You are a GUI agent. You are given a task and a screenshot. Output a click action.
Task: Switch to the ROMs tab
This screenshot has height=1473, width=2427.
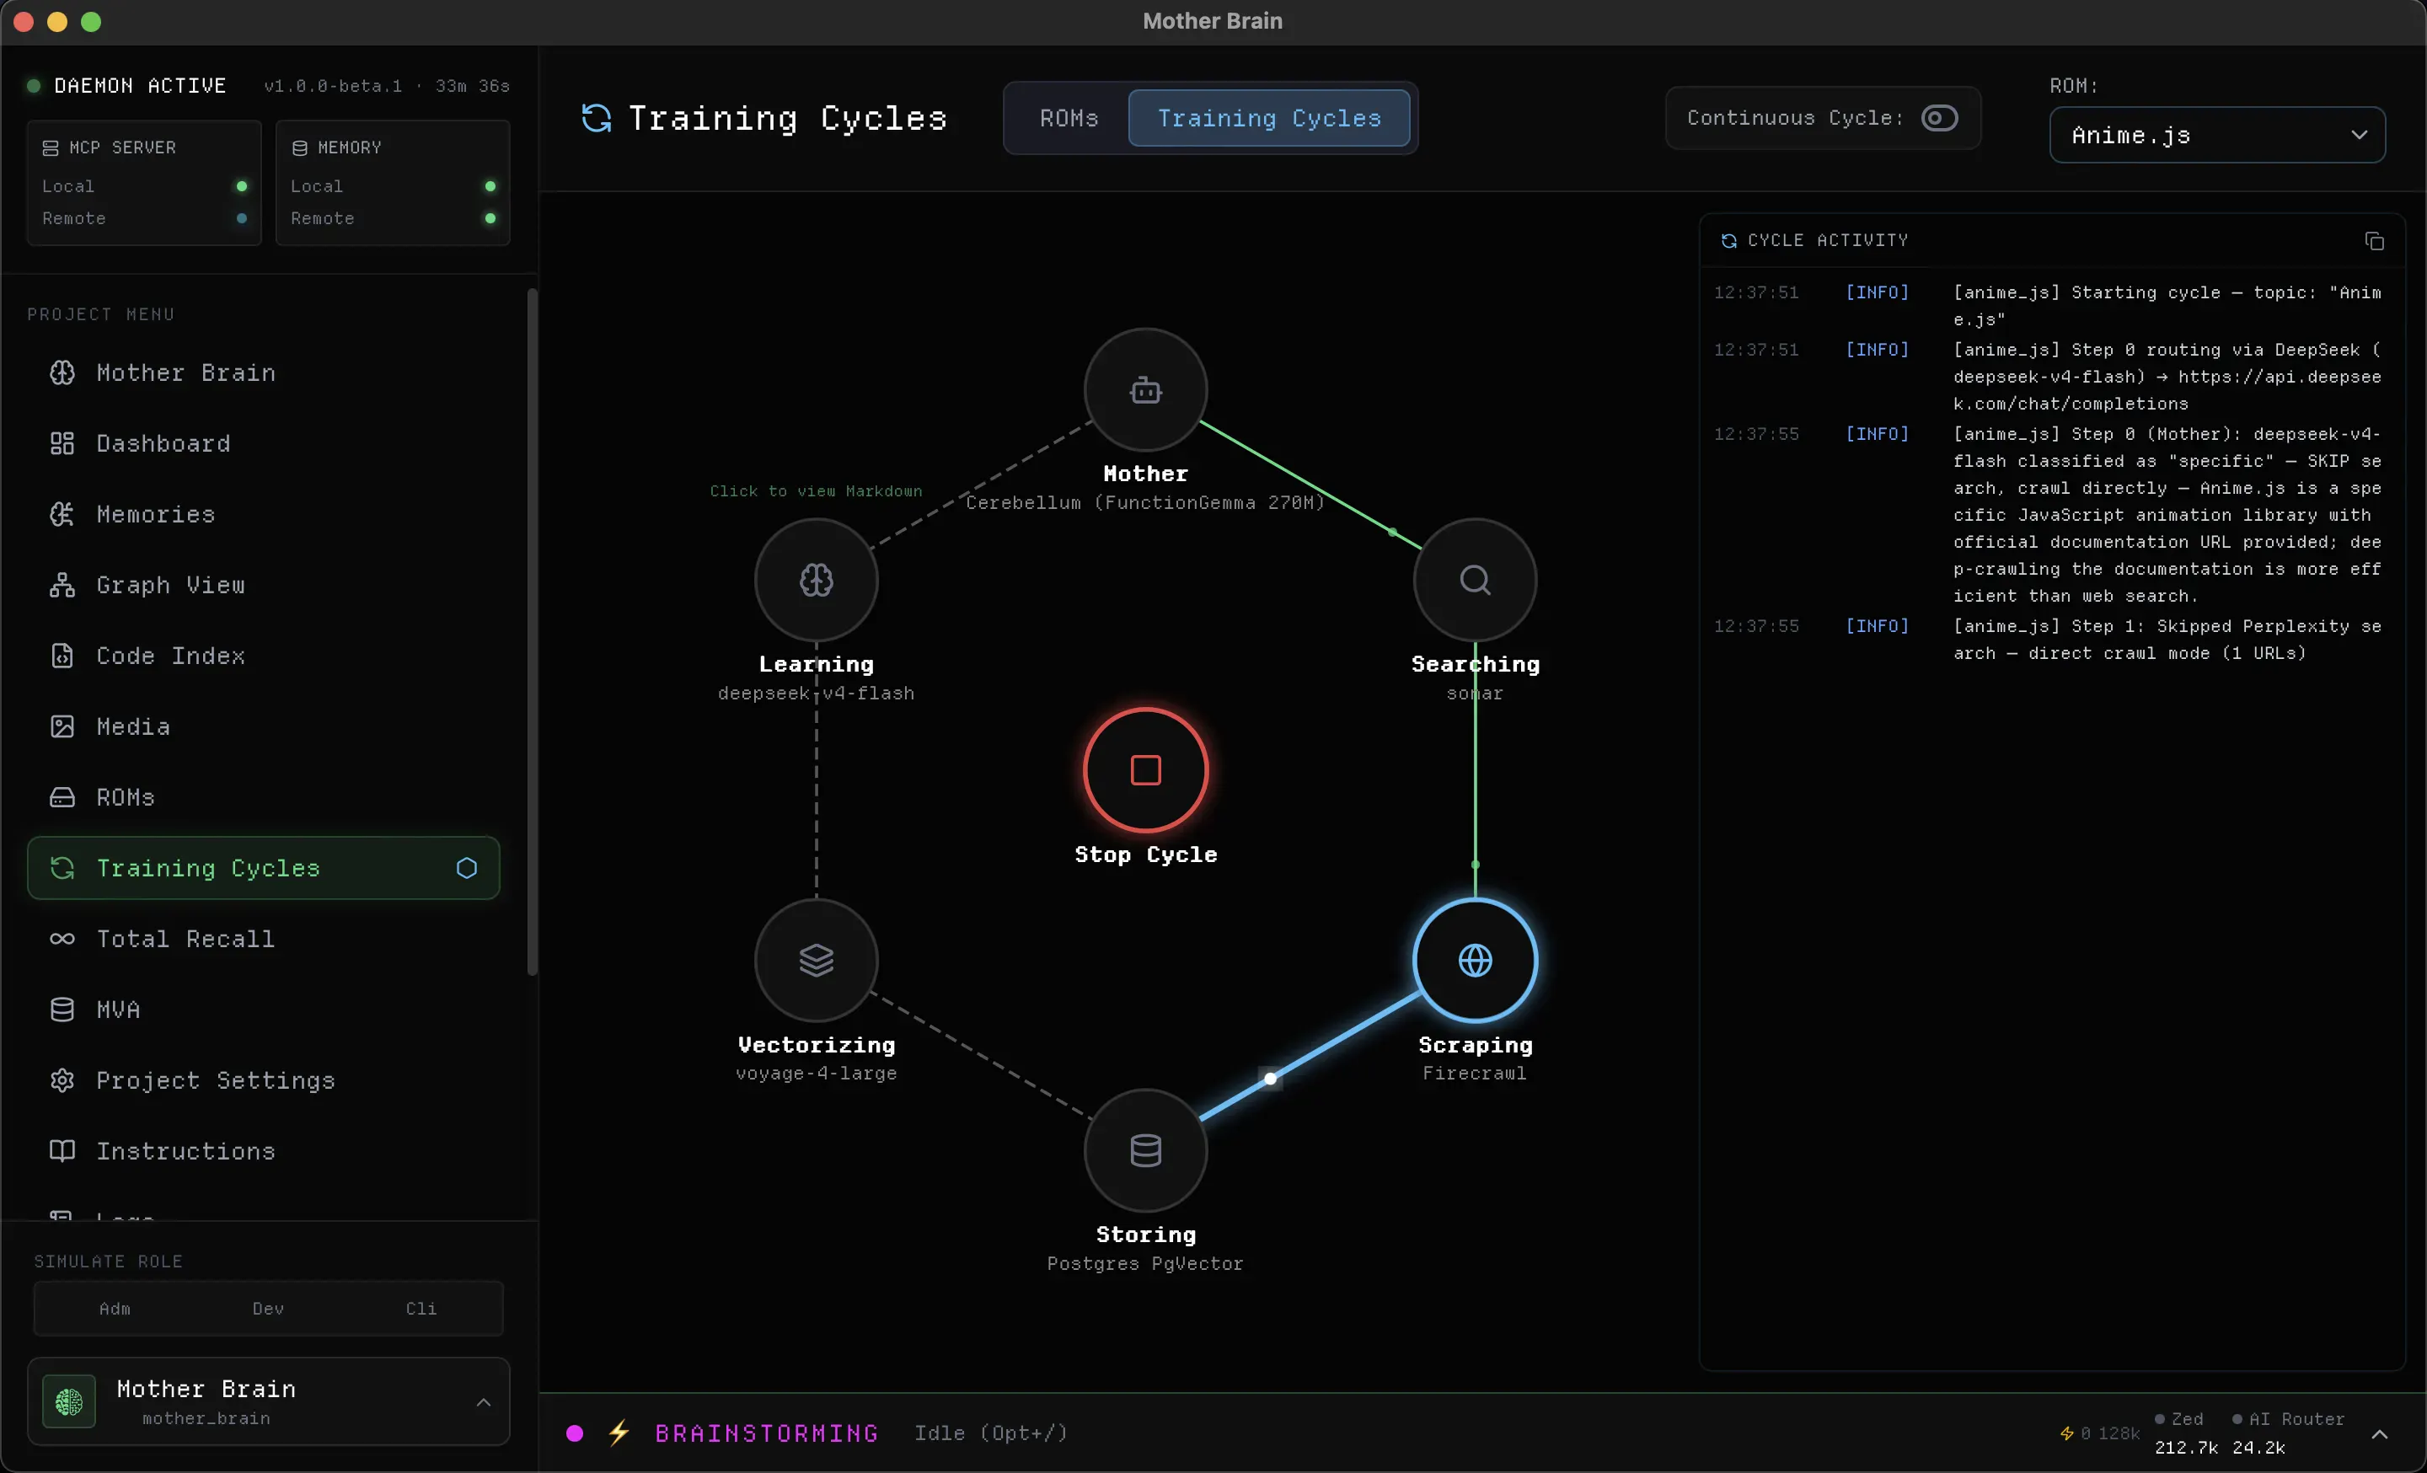click(1069, 118)
